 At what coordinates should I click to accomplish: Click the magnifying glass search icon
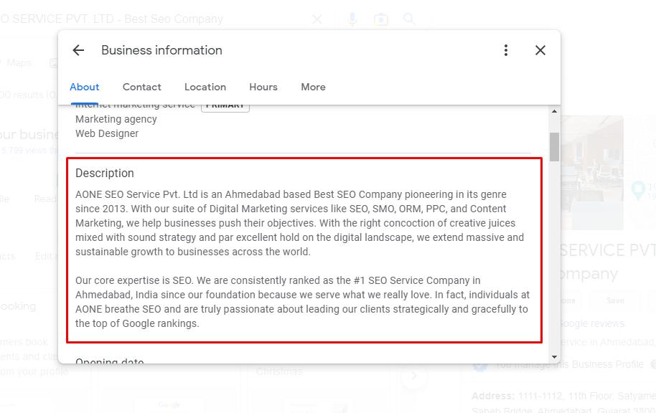coord(409,19)
